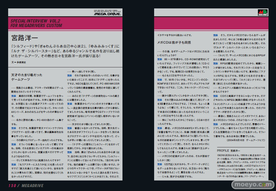
Task: Click the small text above MEGA DRIVE logo
Action: point(106,11)
